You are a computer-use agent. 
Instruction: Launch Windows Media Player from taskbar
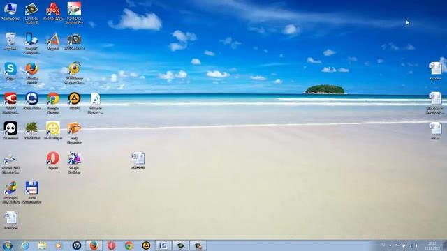(x=59, y=245)
